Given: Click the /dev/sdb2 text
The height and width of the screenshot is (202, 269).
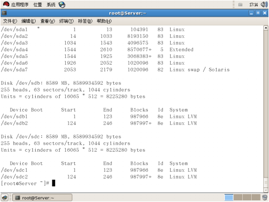Looking at the screenshot, I should coord(15,123).
